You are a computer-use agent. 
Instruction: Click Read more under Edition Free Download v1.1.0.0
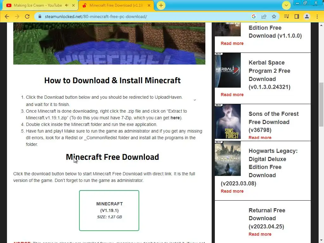[x=232, y=43]
